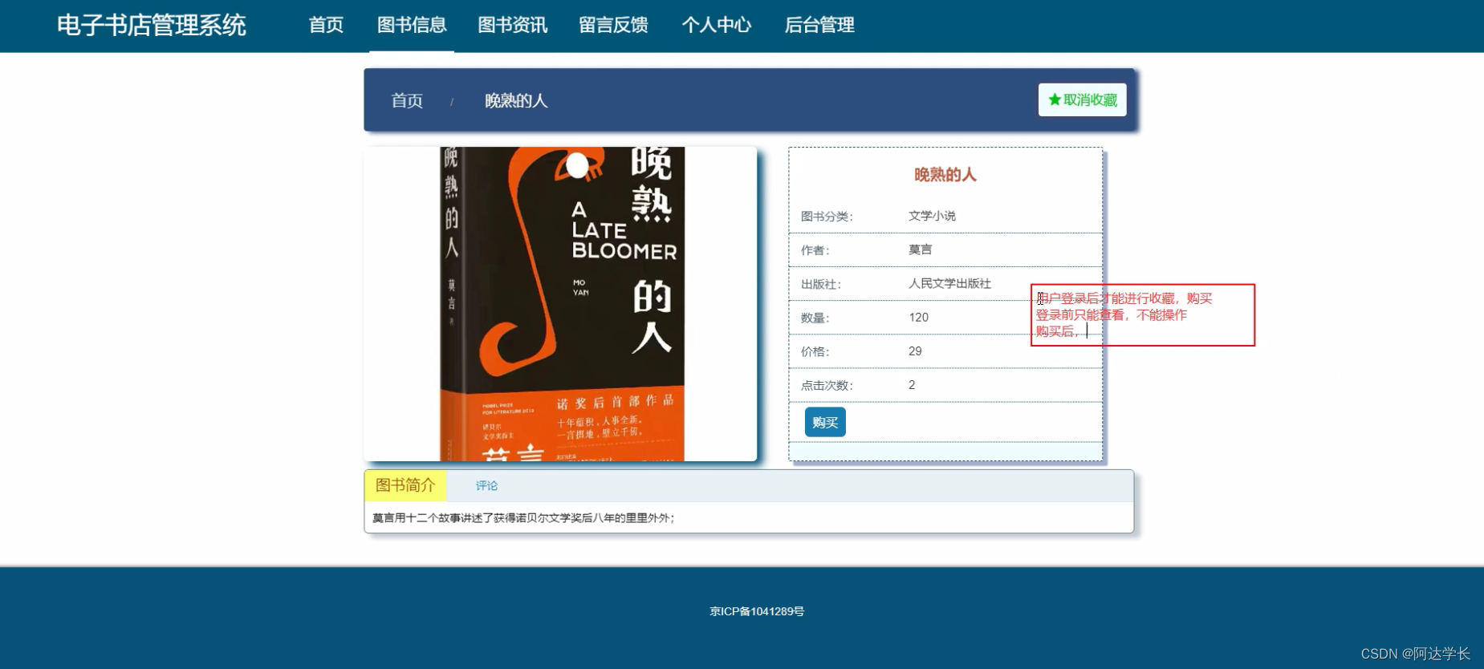Click the publisher value 人民文学出版社
Screen dimensions: 1484x669
tap(949, 283)
